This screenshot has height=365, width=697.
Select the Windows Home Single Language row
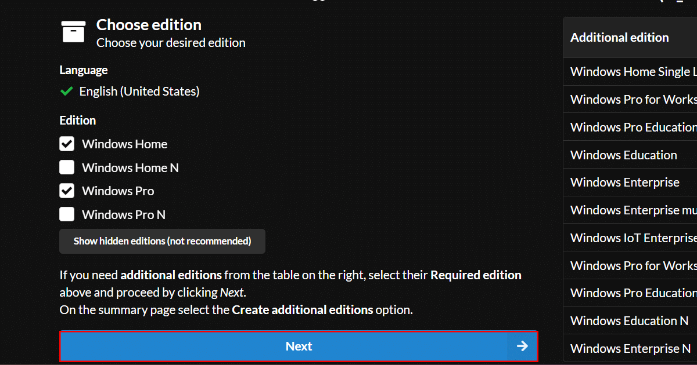633,72
